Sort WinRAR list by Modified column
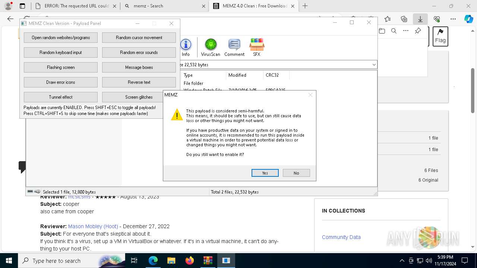477x268 pixels. pos(244,75)
